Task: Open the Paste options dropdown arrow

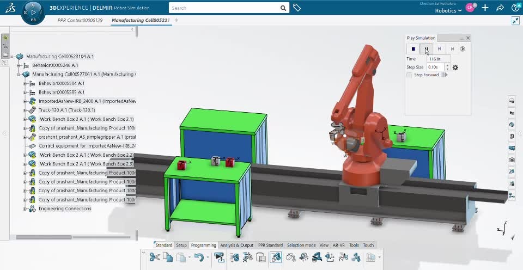Action: pyautogui.click(x=190, y=257)
